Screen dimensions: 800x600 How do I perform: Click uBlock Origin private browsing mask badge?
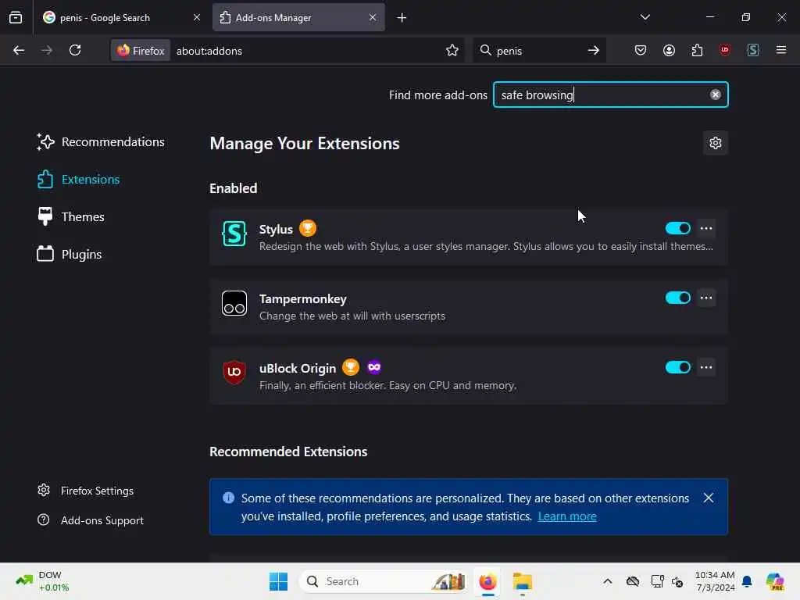click(x=374, y=367)
